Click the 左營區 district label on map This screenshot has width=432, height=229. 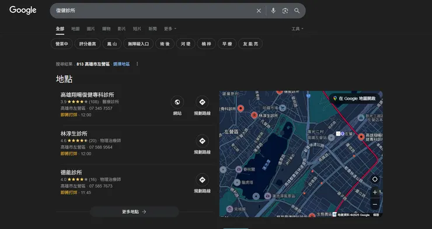tap(231, 132)
